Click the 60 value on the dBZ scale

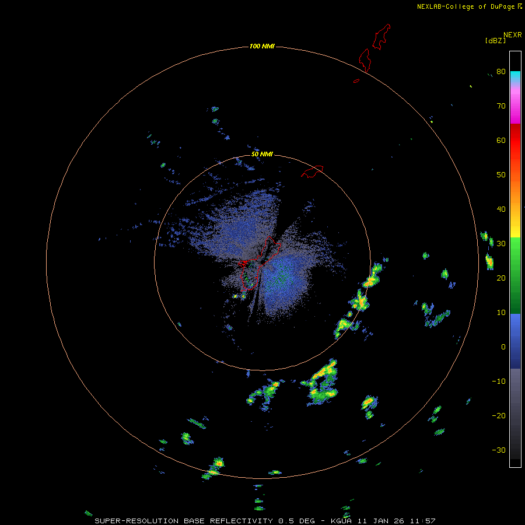pos(501,140)
